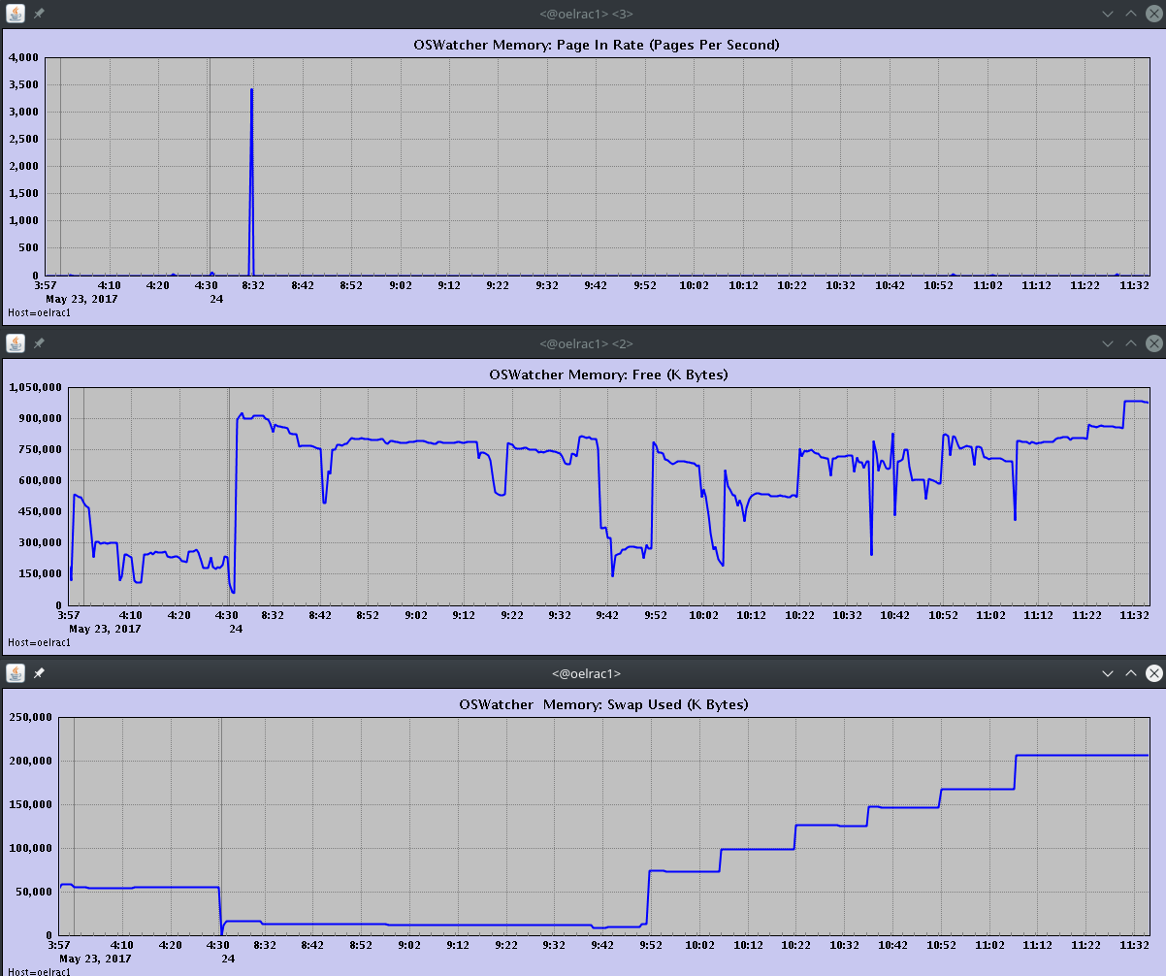Viewport: 1166px width, 976px height.
Task: Click the 'May 23, 2017' date under Page In Rate chart
Action: coord(81,298)
